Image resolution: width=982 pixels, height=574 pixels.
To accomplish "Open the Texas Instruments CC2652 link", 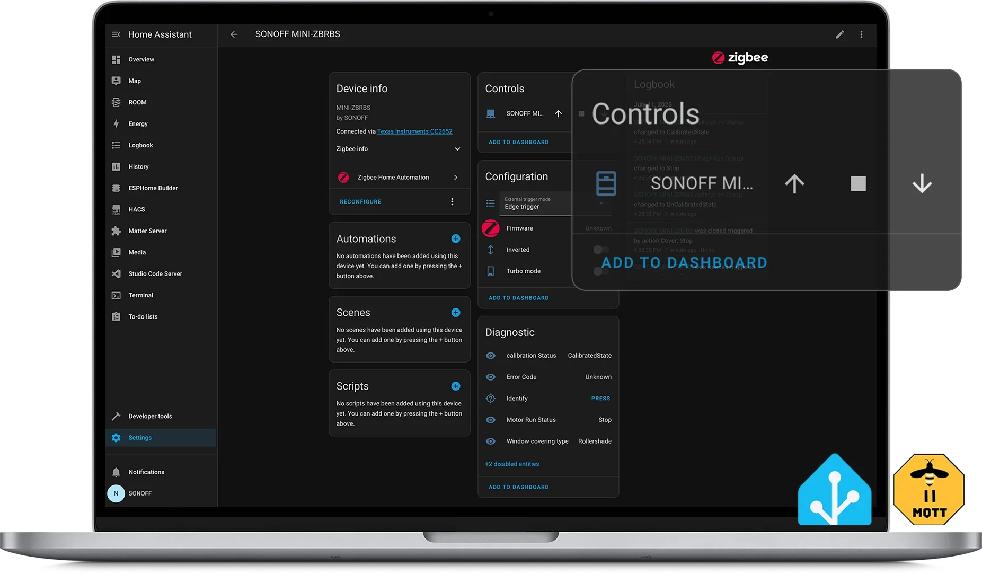I will click(414, 131).
